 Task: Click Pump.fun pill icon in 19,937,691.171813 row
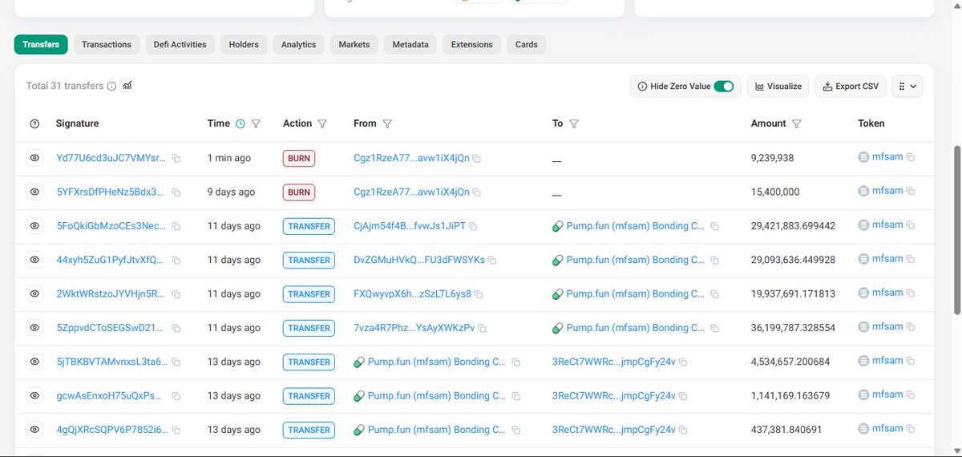pyautogui.click(x=558, y=294)
